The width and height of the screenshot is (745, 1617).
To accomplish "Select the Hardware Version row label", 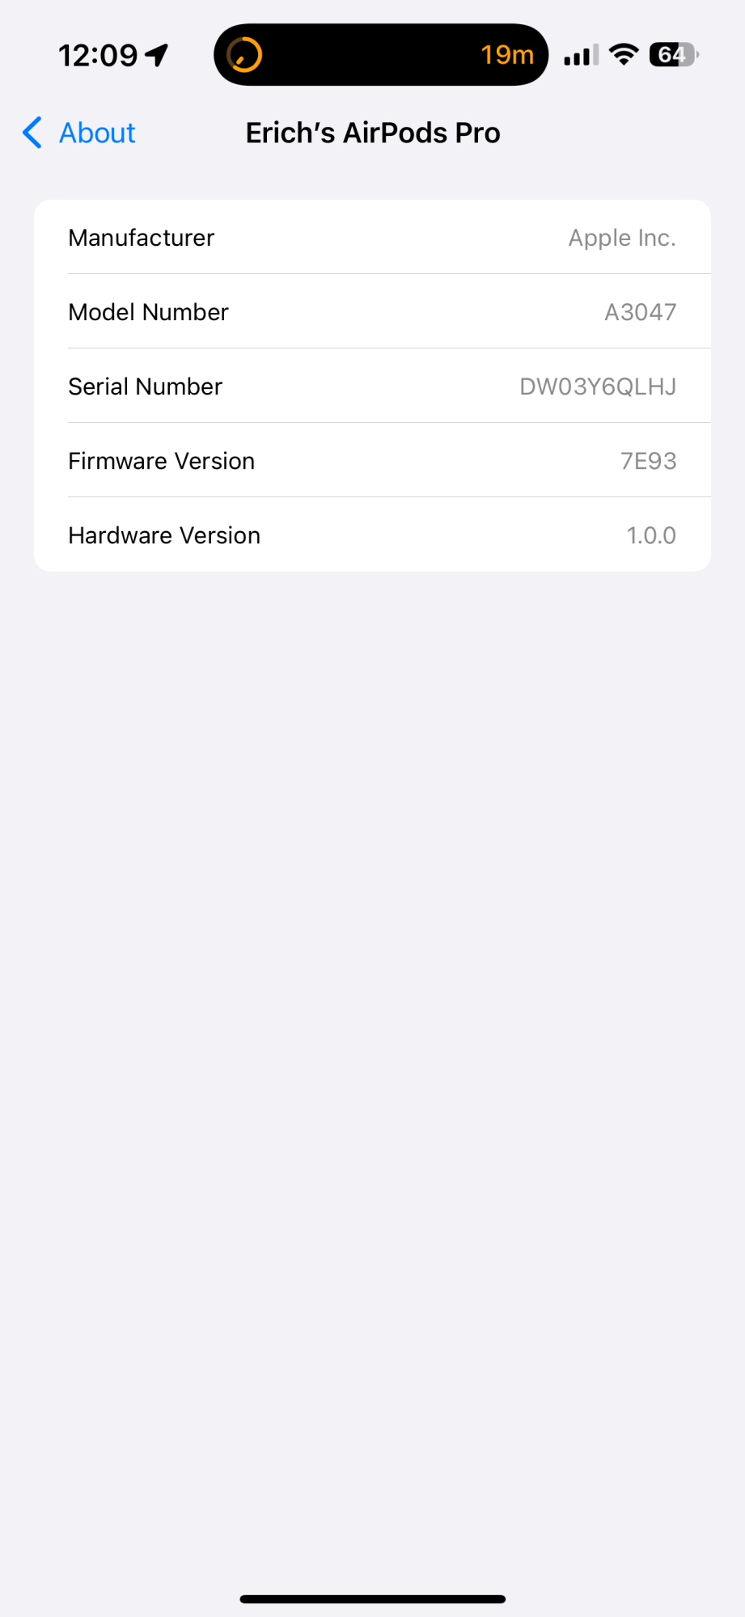I will click(164, 535).
